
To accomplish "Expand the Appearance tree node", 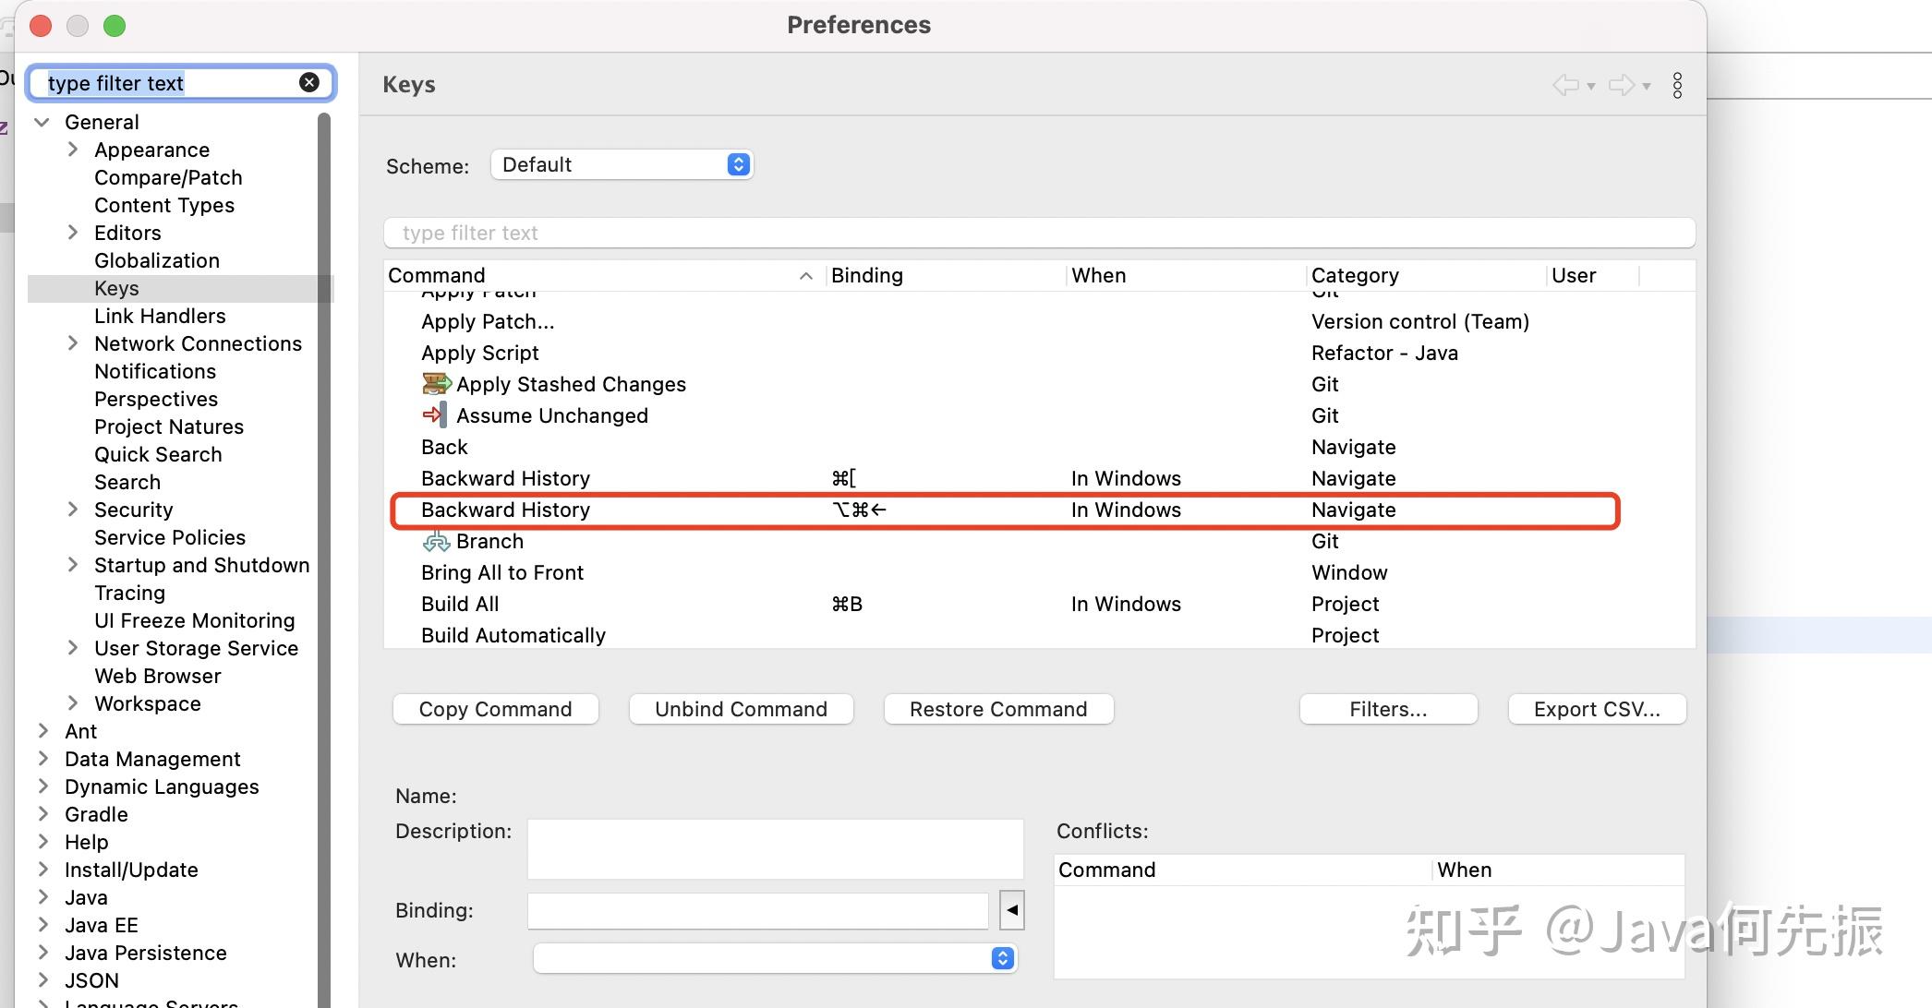I will tap(73, 150).
